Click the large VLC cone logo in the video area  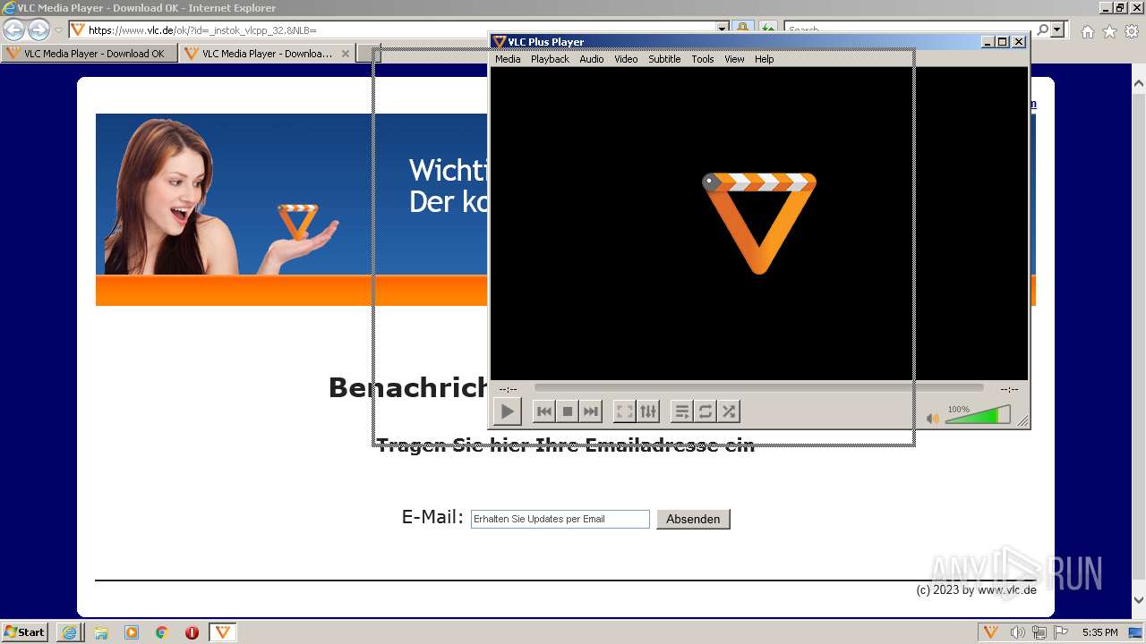[759, 223]
